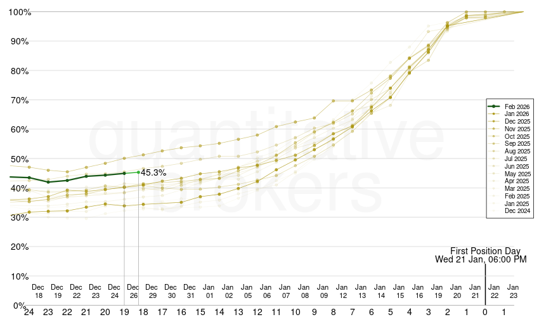Screen dimensions: 539x317
Task: Click the Nov 2025 legend line marker
Action: (x=495, y=129)
